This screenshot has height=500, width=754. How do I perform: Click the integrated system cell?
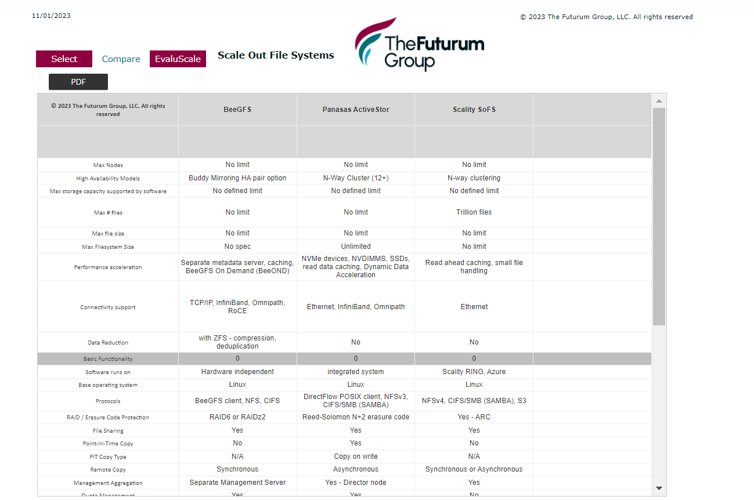click(356, 372)
